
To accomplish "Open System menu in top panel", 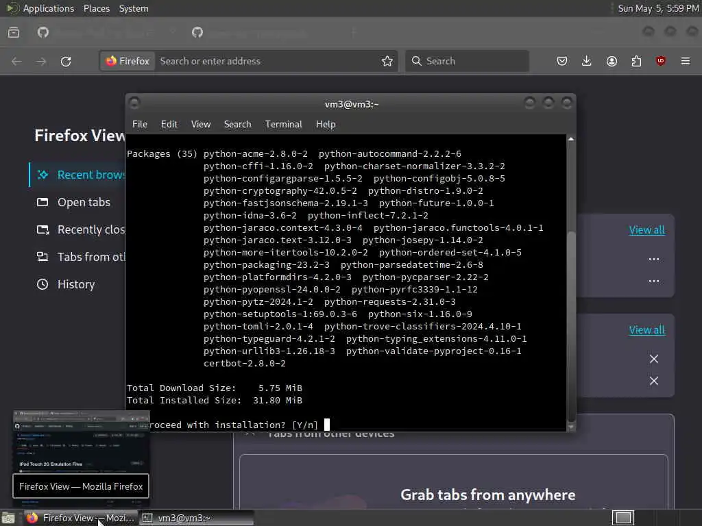I will (x=134, y=8).
